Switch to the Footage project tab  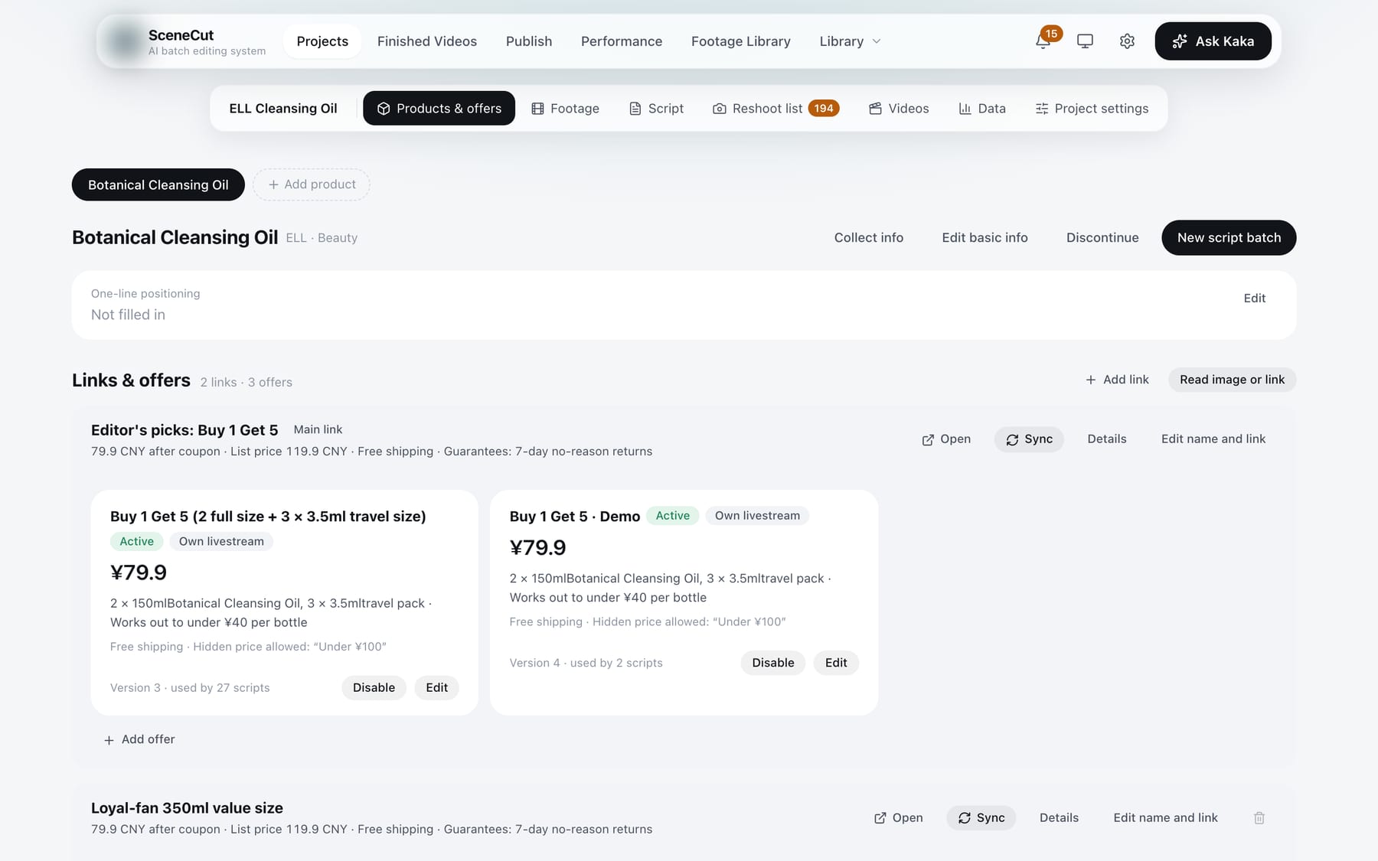(x=565, y=109)
